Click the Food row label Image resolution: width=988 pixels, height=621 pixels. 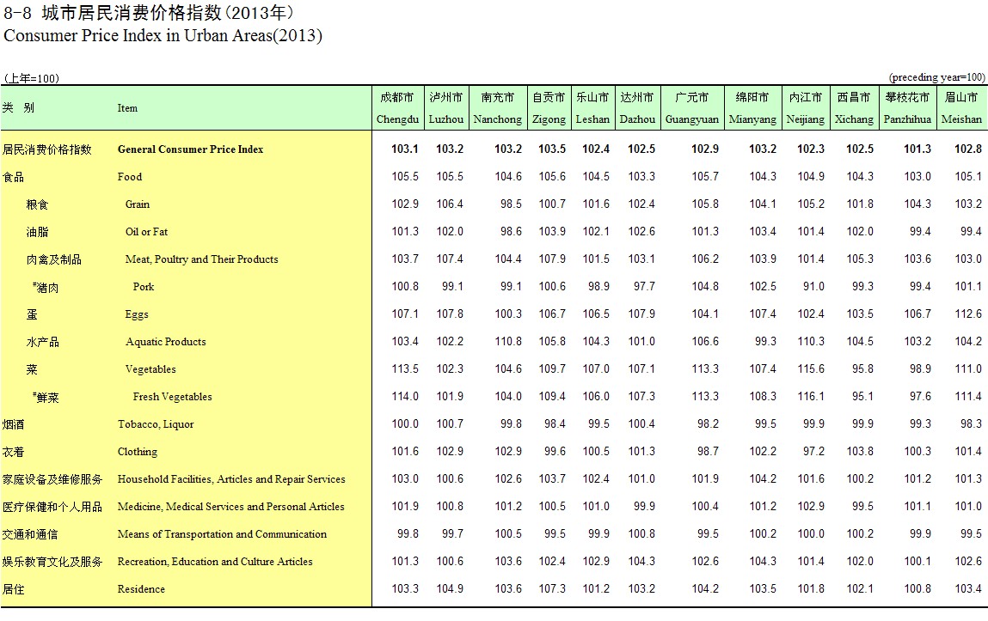coord(130,177)
